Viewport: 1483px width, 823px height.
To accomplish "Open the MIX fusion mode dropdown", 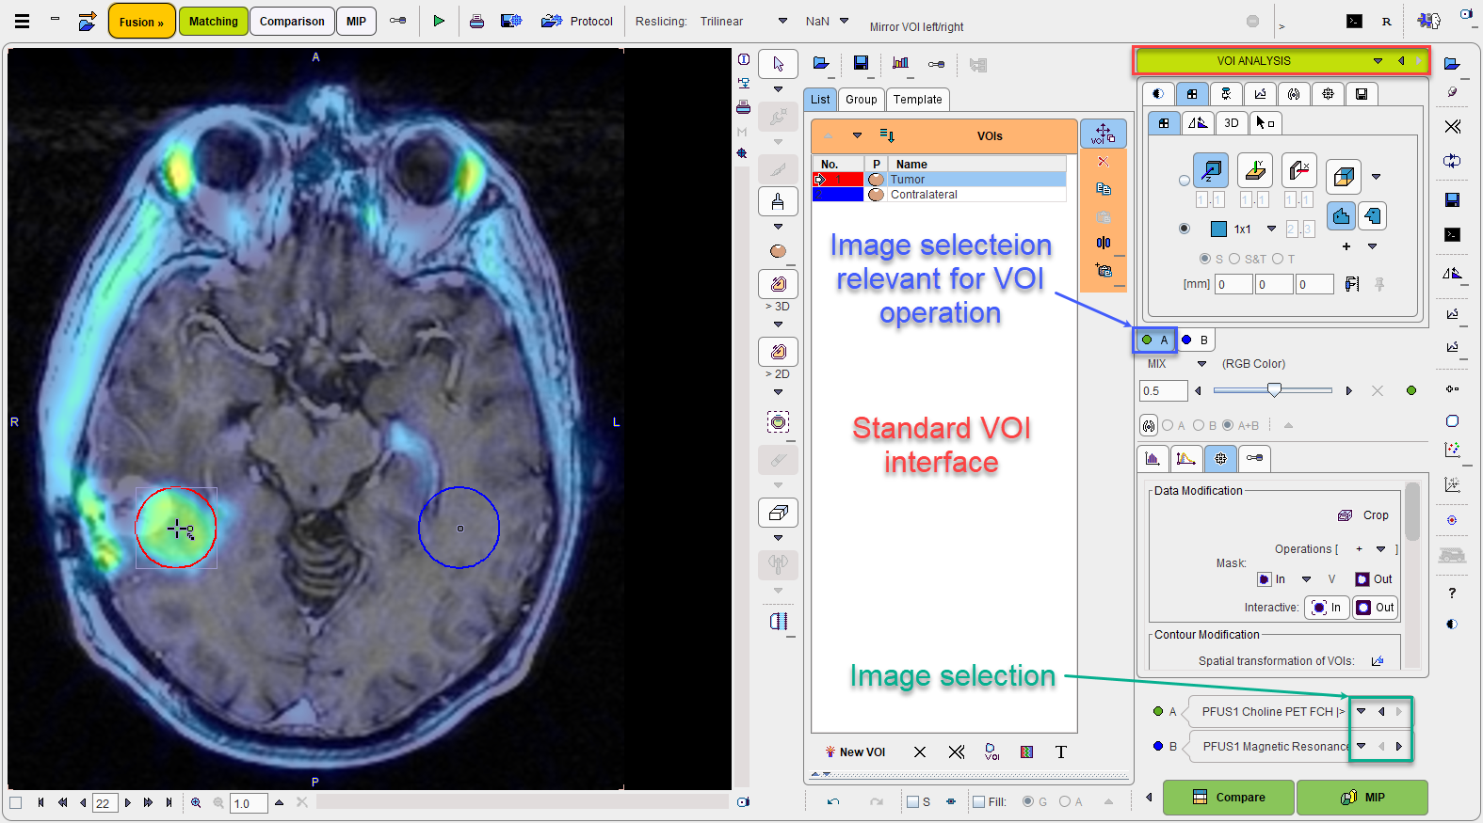I will [1201, 364].
